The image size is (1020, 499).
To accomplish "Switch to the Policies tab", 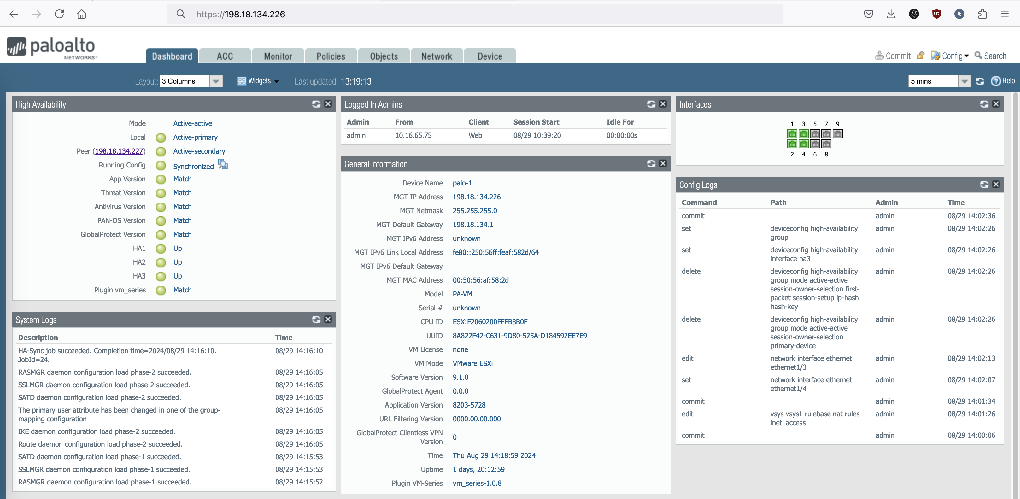I will pos(331,56).
